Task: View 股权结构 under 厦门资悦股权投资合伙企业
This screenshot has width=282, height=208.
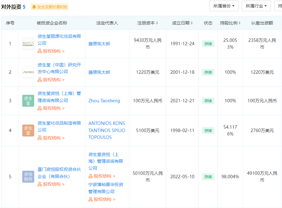Action: click(x=51, y=184)
